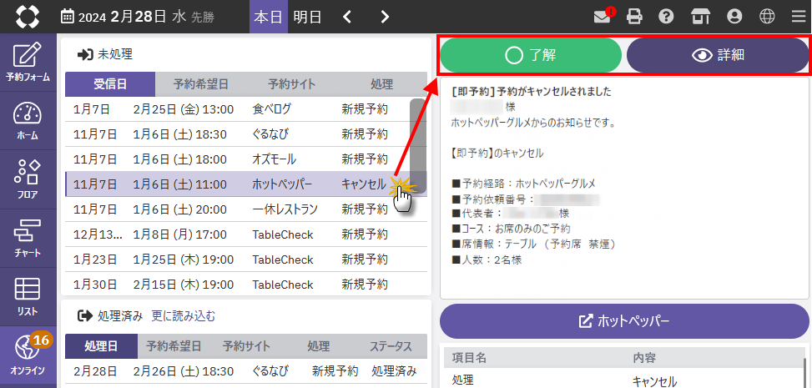Click the printer icon in top bar
Screen dimensions: 812x388
[x=634, y=17]
